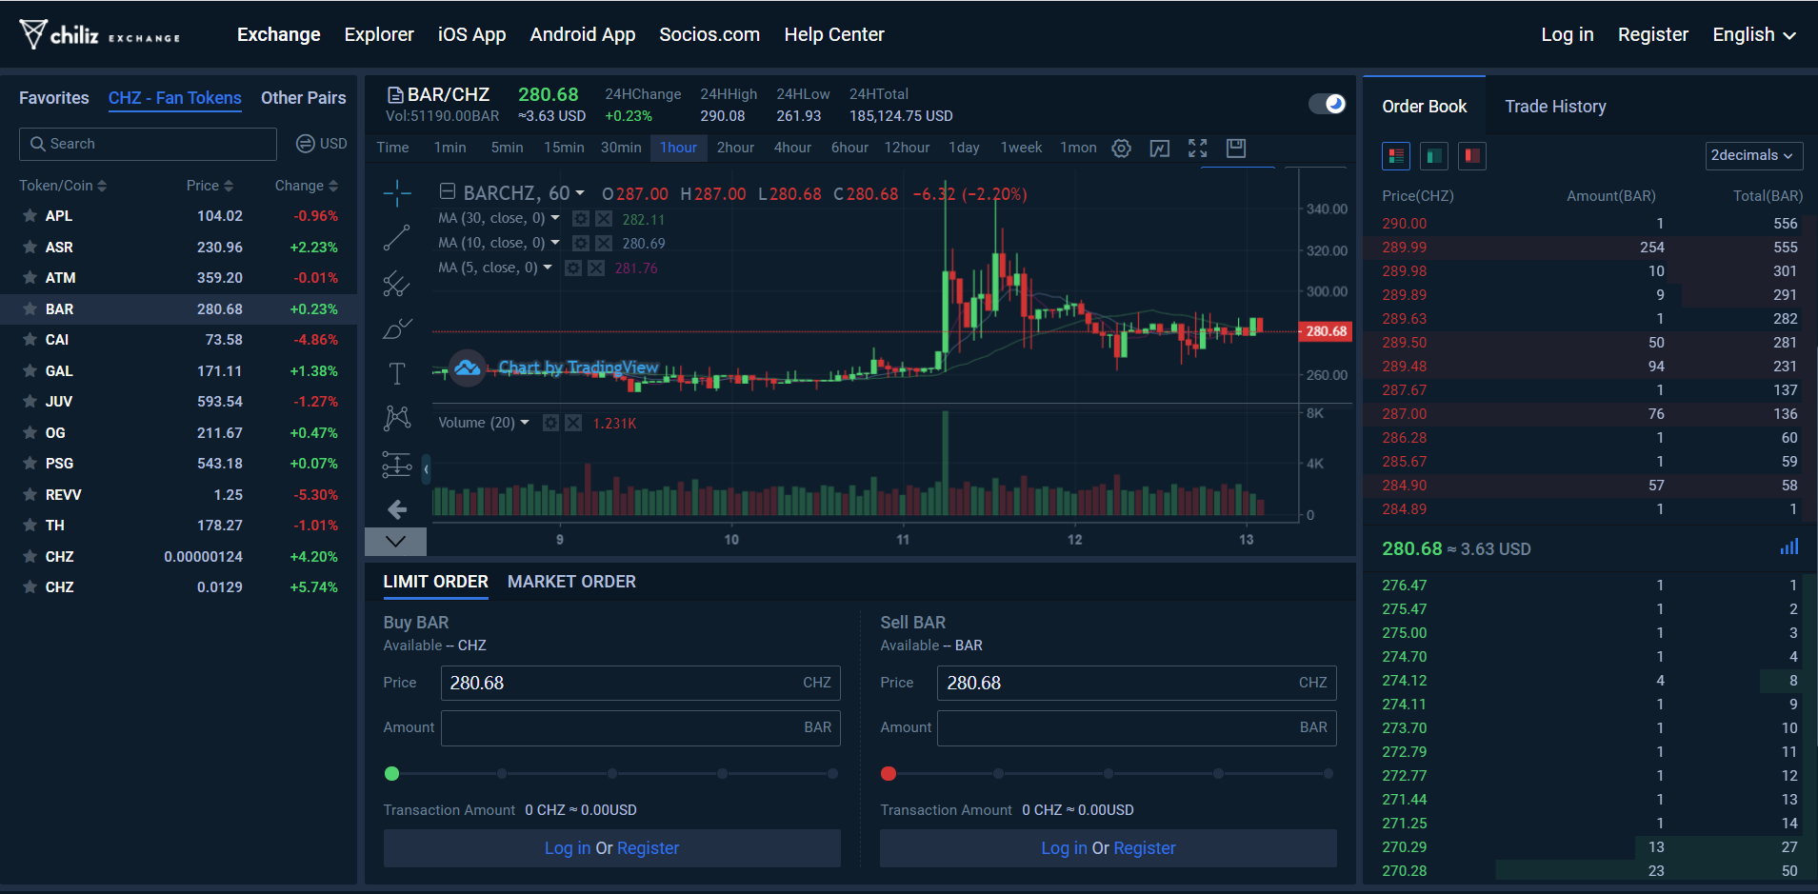Collapse the drawing toolbar chevron
1818x894 pixels.
396,542
